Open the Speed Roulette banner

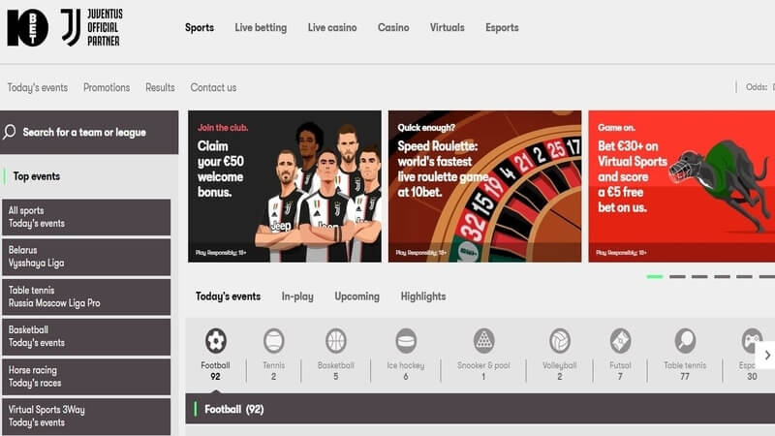pos(485,186)
